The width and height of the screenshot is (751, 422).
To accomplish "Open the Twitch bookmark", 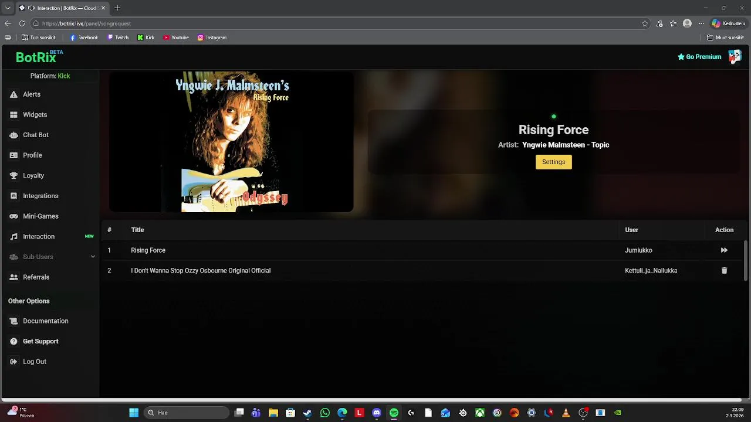I will point(118,38).
